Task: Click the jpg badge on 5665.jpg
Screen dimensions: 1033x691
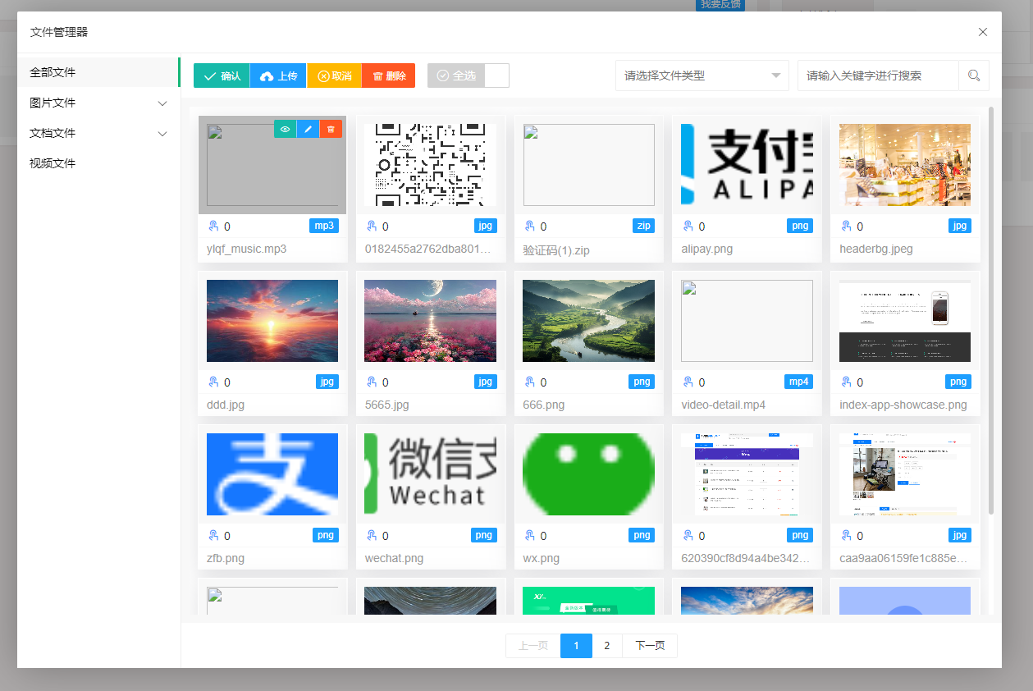Action: [x=486, y=382]
